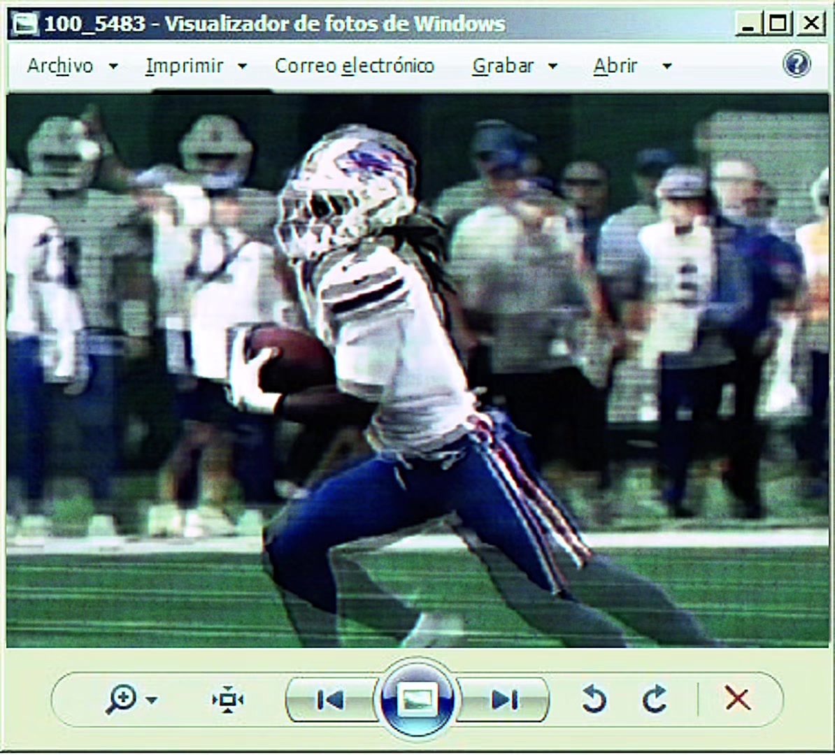835x755 pixels.
Task: Go to the next photo
Action: (x=504, y=700)
